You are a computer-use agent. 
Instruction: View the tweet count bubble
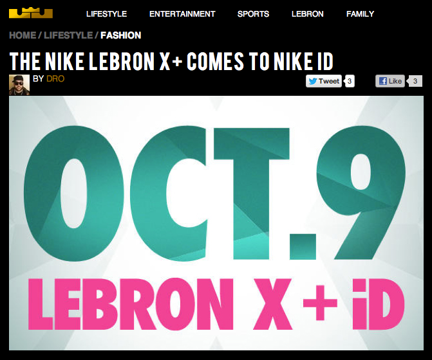pos(350,81)
